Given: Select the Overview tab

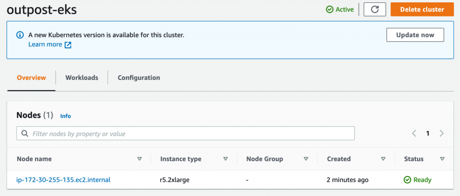Looking at the screenshot, I should pyautogui.click(x=31, y=78).
